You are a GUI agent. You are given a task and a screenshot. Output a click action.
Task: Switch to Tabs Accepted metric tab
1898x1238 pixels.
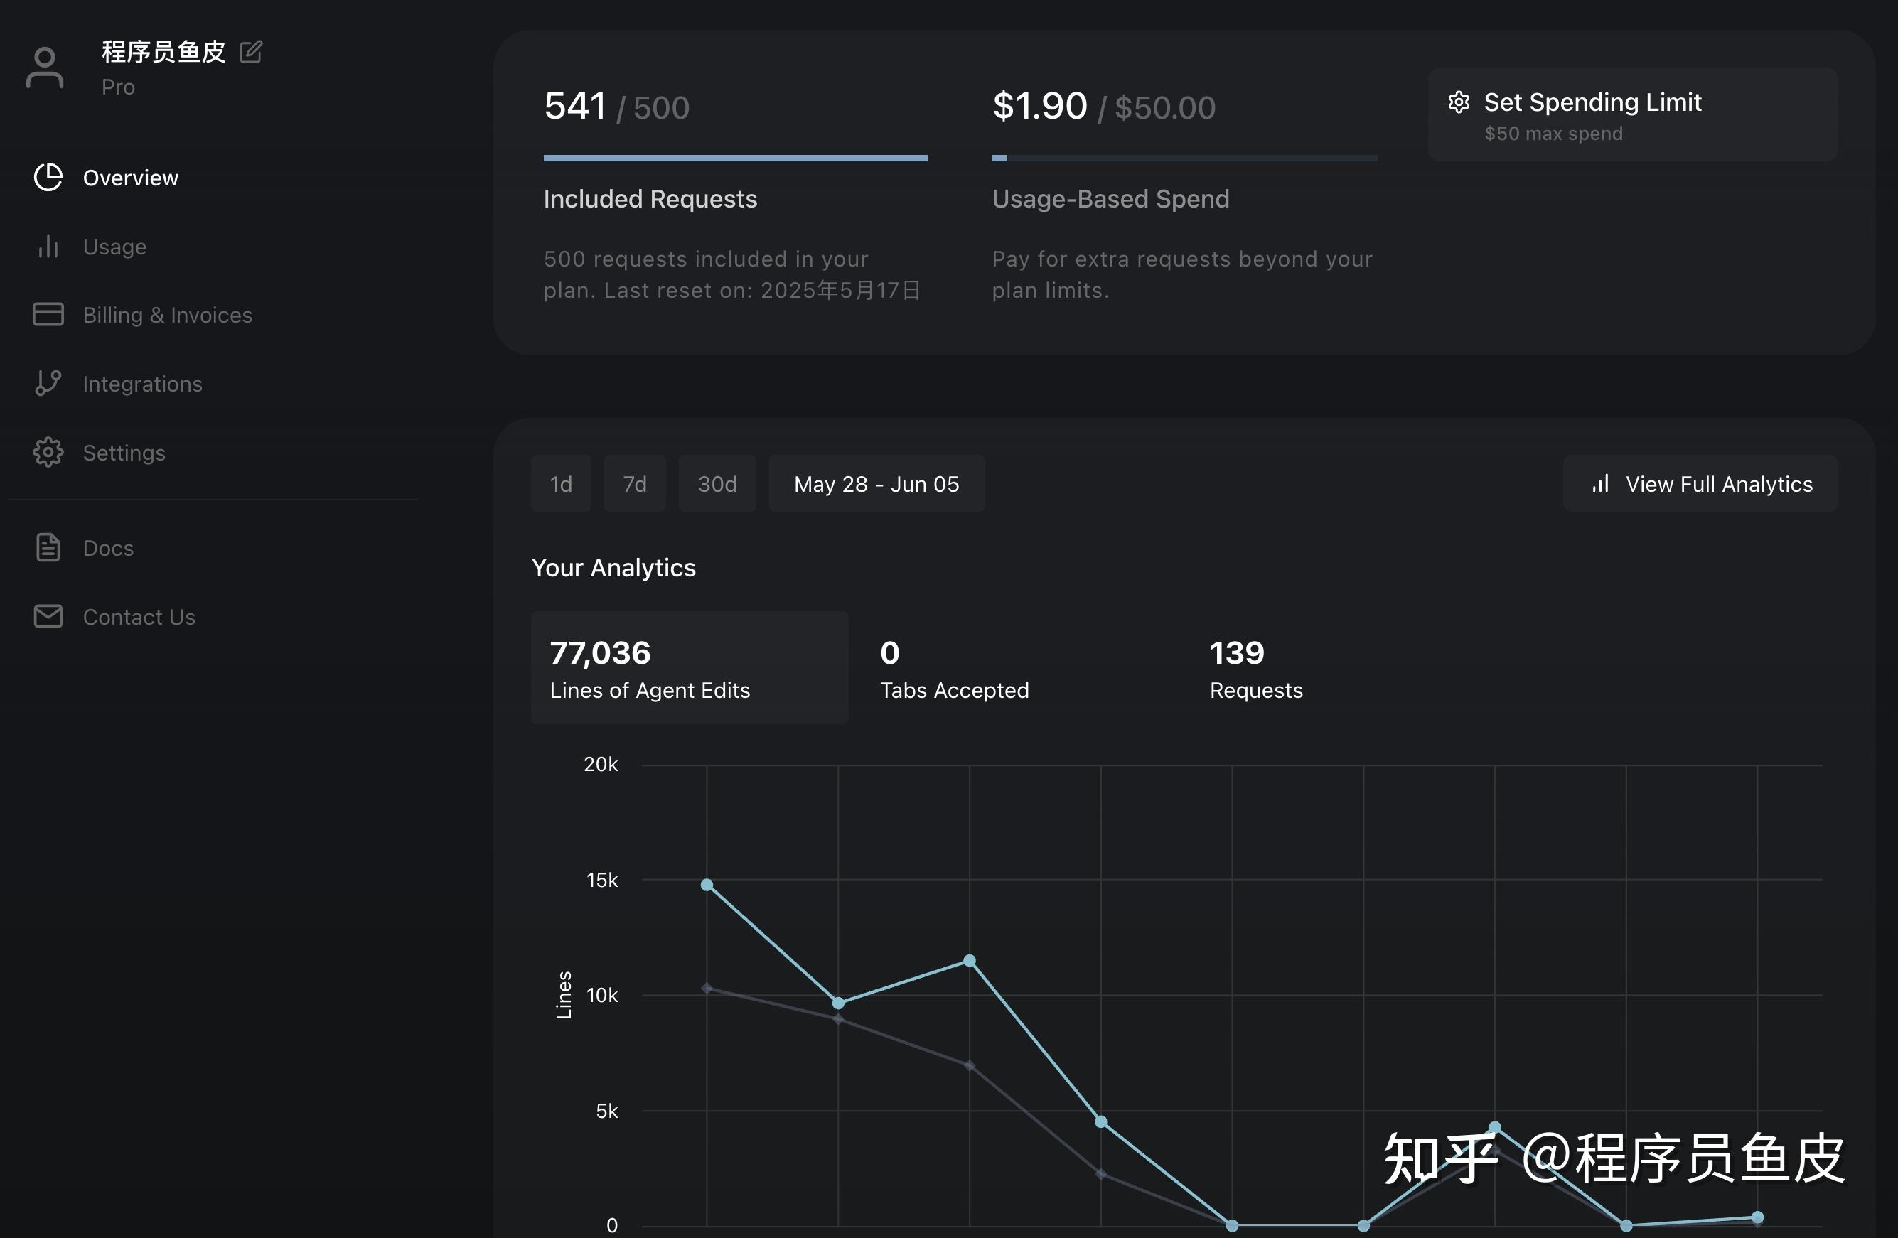pos(954,668)
